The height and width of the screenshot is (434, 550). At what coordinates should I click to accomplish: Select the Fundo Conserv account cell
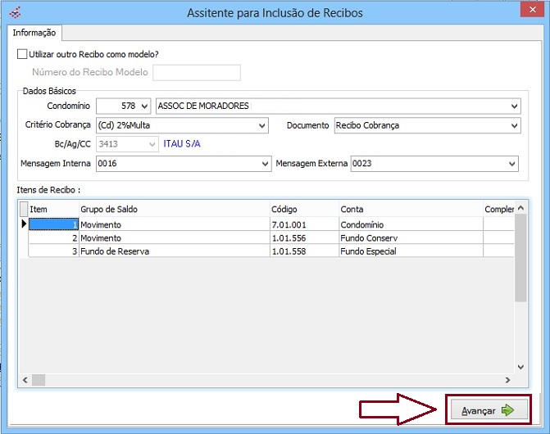tap(410, 237)
